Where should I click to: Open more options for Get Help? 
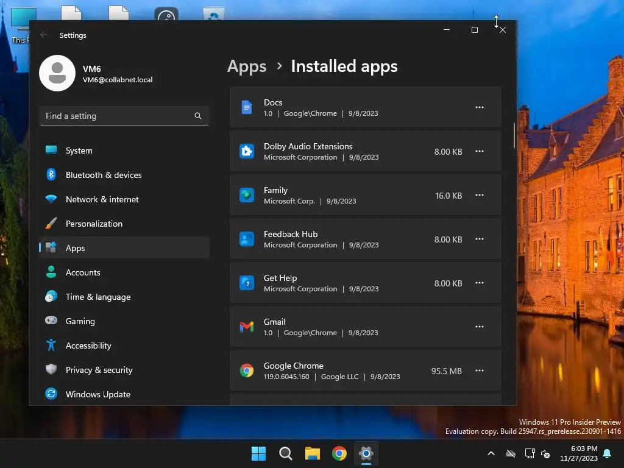[x=480, y=283]
